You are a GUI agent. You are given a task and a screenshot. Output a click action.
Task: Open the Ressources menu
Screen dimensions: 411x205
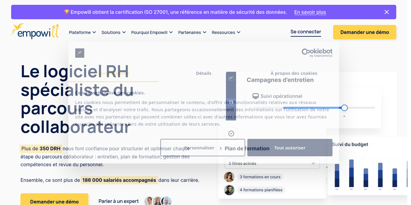pyautogui.click(x=226, y=32)
